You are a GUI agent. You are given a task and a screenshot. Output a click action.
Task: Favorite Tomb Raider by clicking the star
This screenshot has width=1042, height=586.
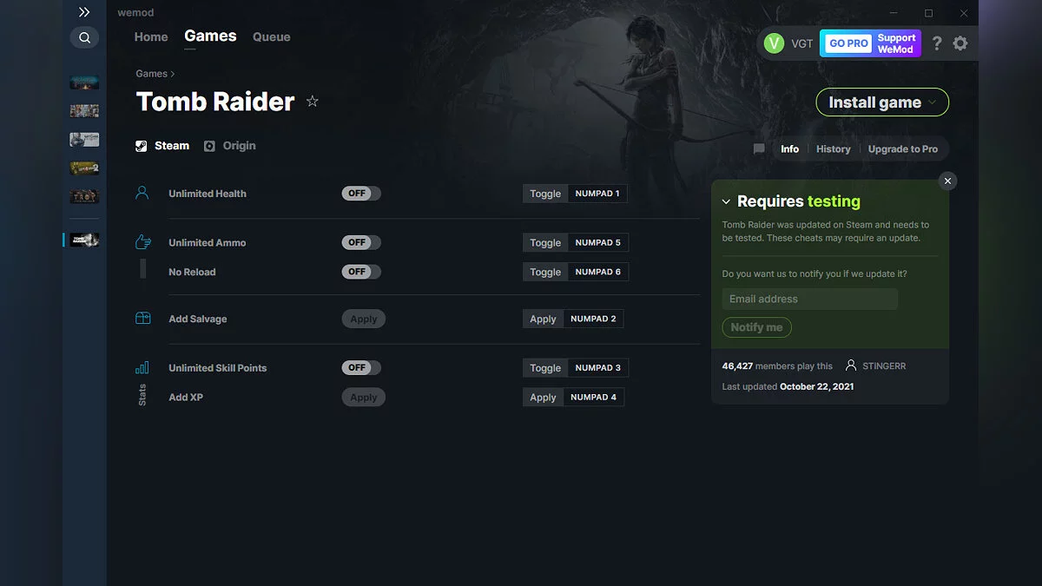click(313, 102)
